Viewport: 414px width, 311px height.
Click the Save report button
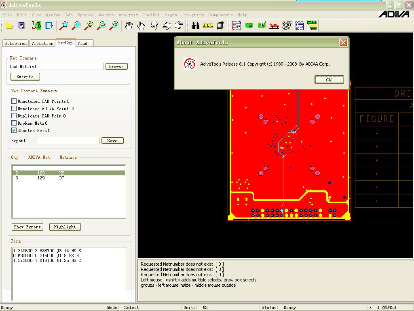pyautogui.click(x=112, y=141)
